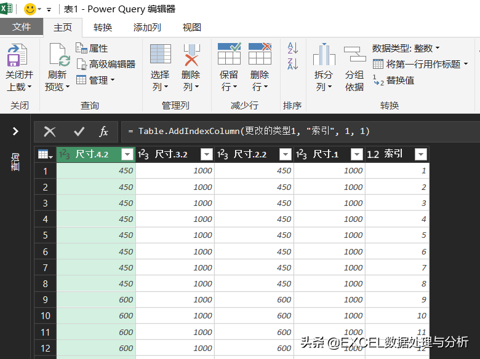480x359 pixels.
Task: Click the 拆分列 split column icon
Action: point(324,54)
